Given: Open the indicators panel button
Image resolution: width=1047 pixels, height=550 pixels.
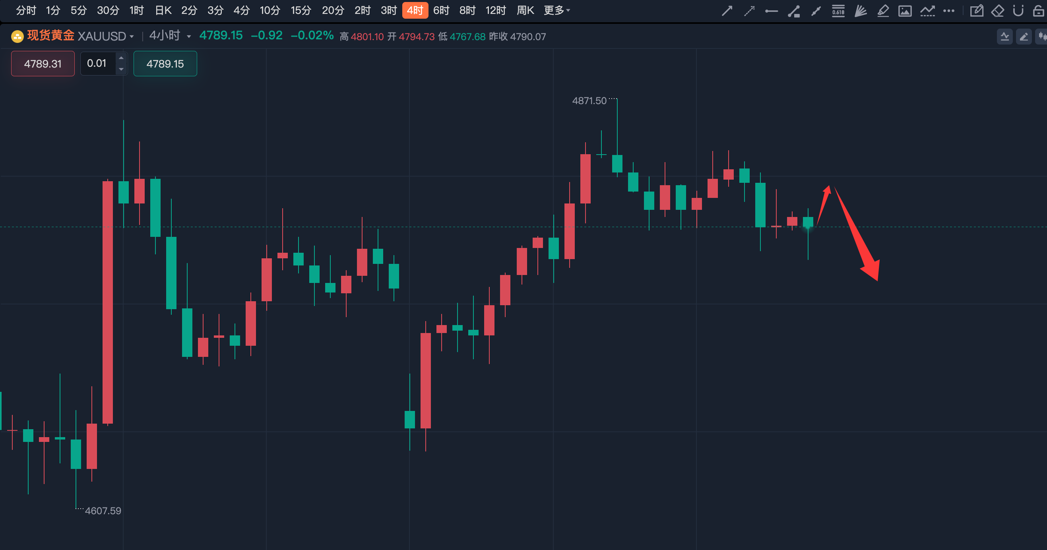Looking at the screenshot, I should point(1005,37).
